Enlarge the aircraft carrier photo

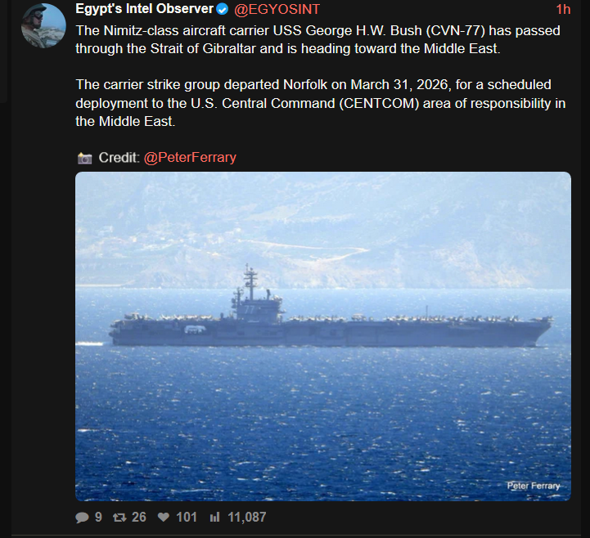[323, 336]
